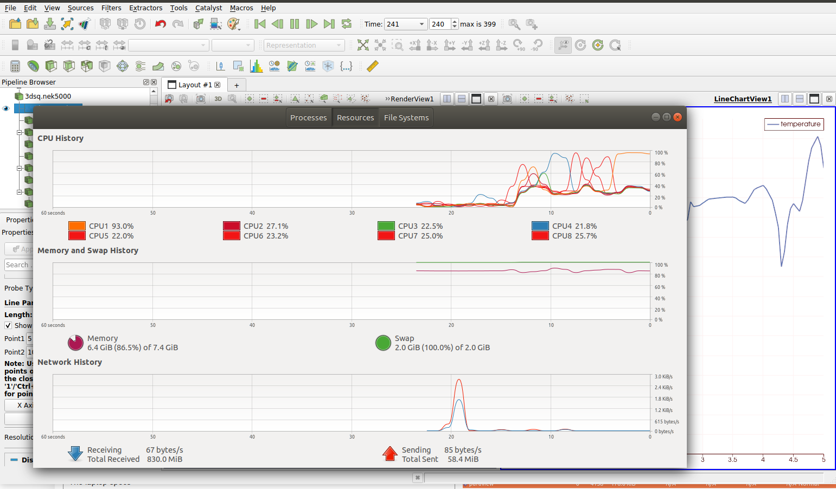
Task: Collapse the last visible Pipeline tree node
Action: point(19,192)
